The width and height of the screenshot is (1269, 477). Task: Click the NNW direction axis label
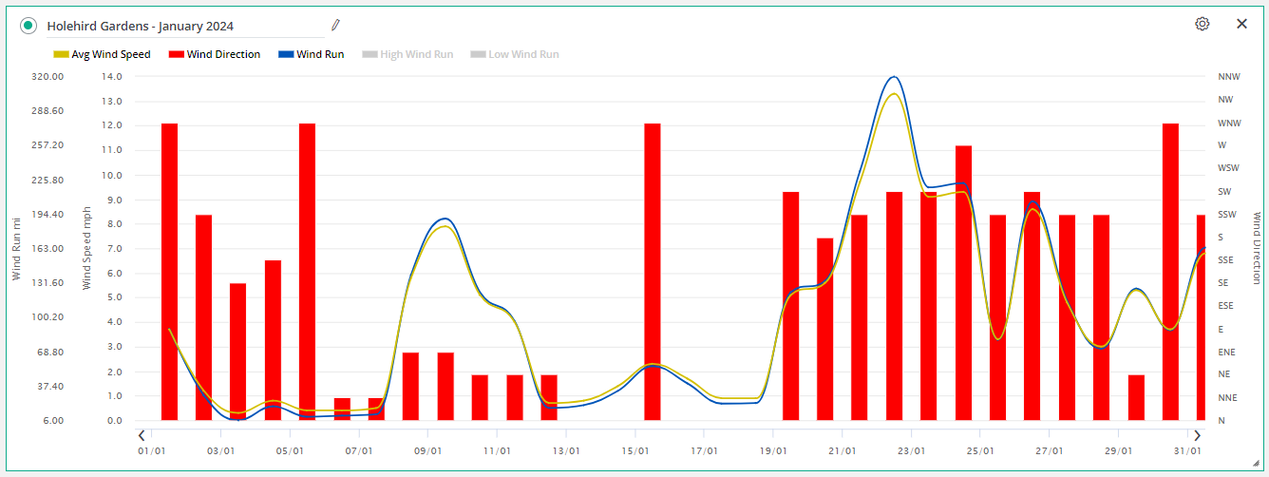[1228, 77]
